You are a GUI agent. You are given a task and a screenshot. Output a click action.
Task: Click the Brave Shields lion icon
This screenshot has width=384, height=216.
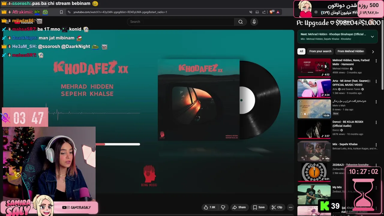(x=271, y=12)
